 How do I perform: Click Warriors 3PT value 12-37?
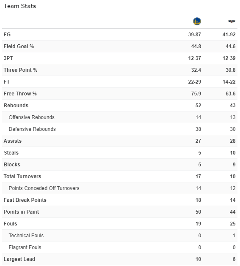point(194,58)
